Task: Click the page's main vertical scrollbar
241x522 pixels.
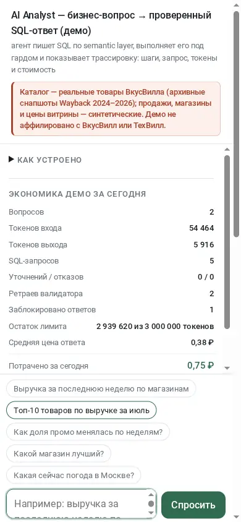Action: pyautogui.click(x=236, y=123)
